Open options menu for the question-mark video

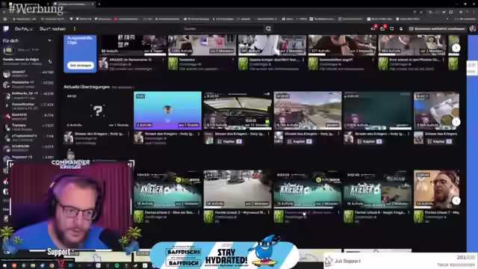[x=128, y=134]
